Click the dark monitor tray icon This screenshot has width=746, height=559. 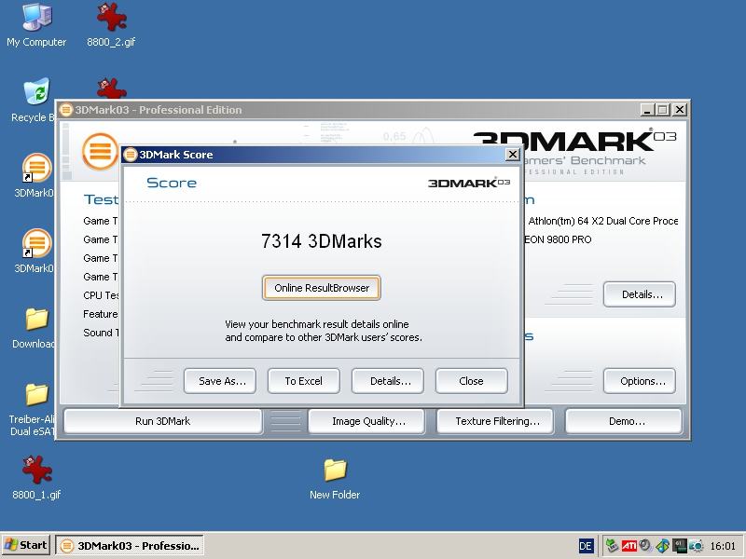[679, 546]
